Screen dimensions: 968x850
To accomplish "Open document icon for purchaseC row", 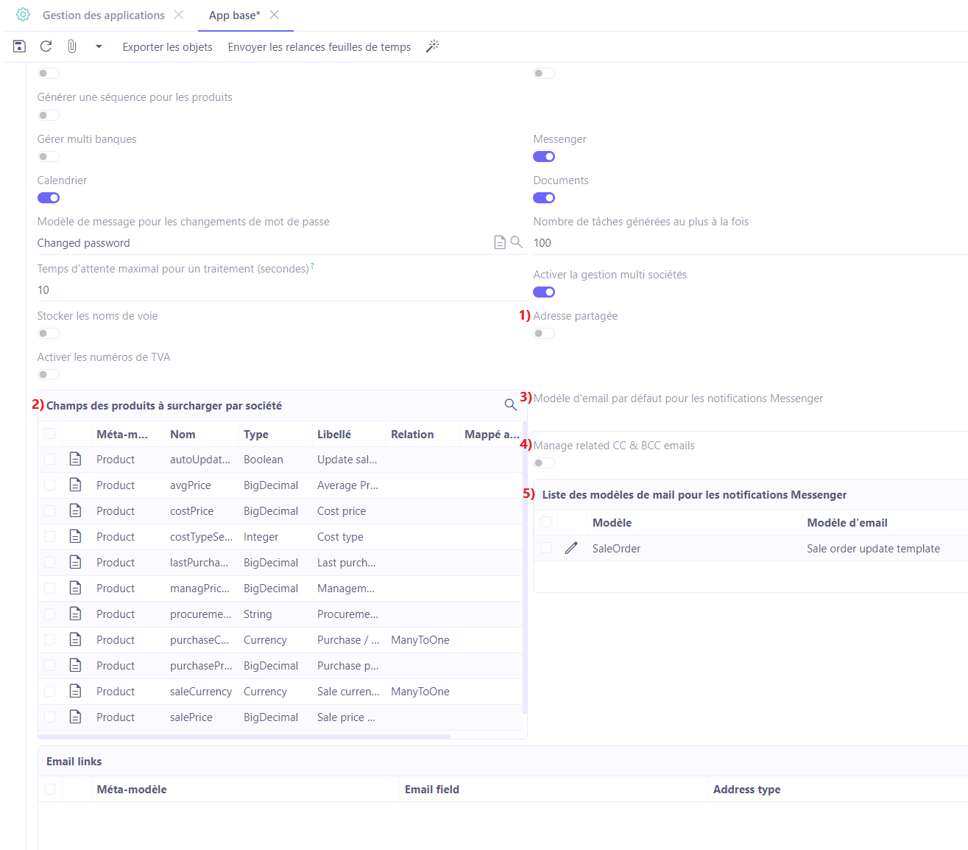I will pyautogui.click(x=75, y=639).
